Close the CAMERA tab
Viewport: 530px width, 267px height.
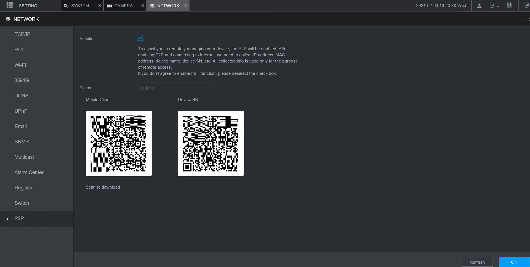pyautogui.click(x=143, y=6)
